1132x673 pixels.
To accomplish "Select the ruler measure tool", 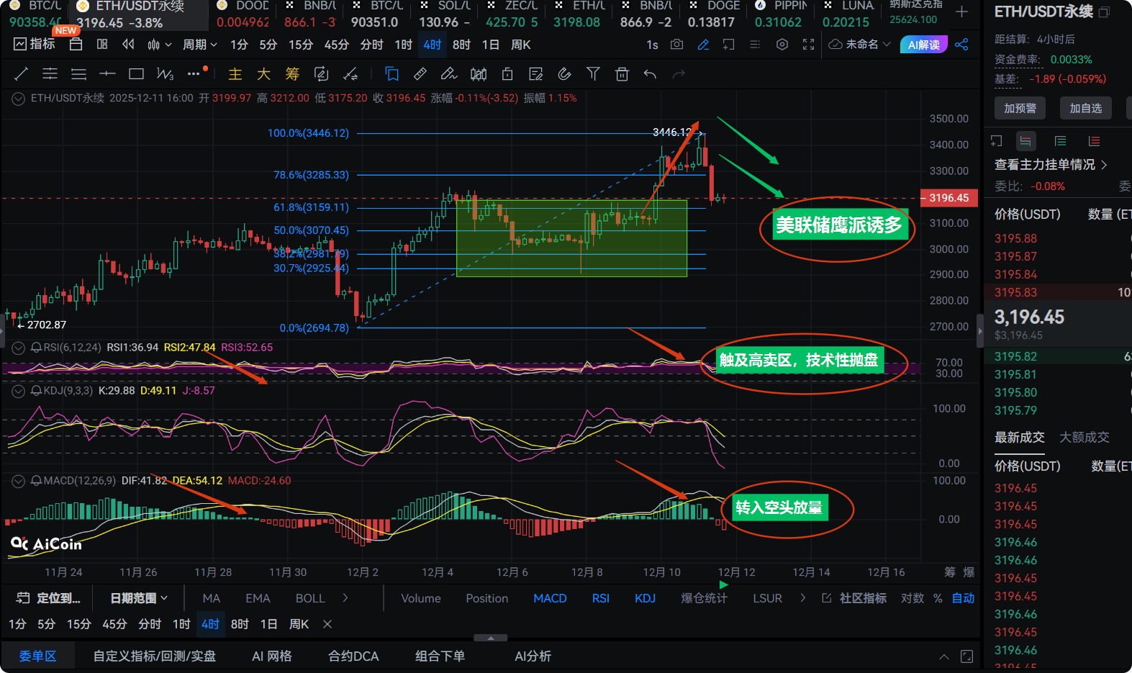I will coord(420,73).
